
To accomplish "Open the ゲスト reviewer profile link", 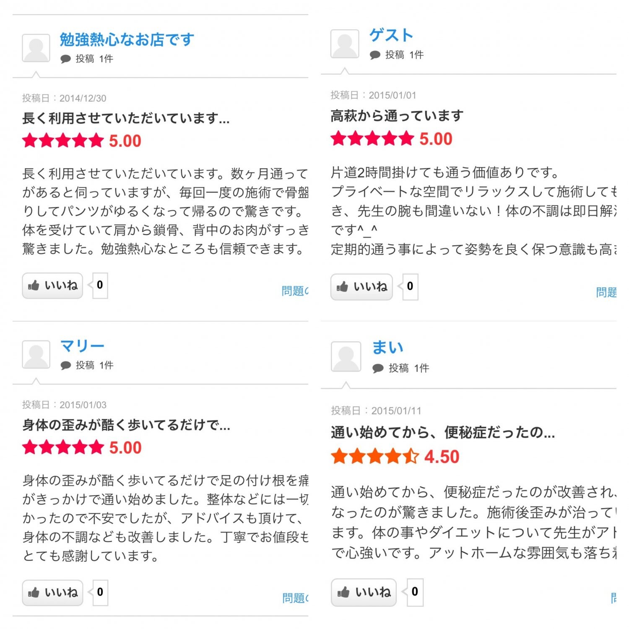I will pos(391,35).
